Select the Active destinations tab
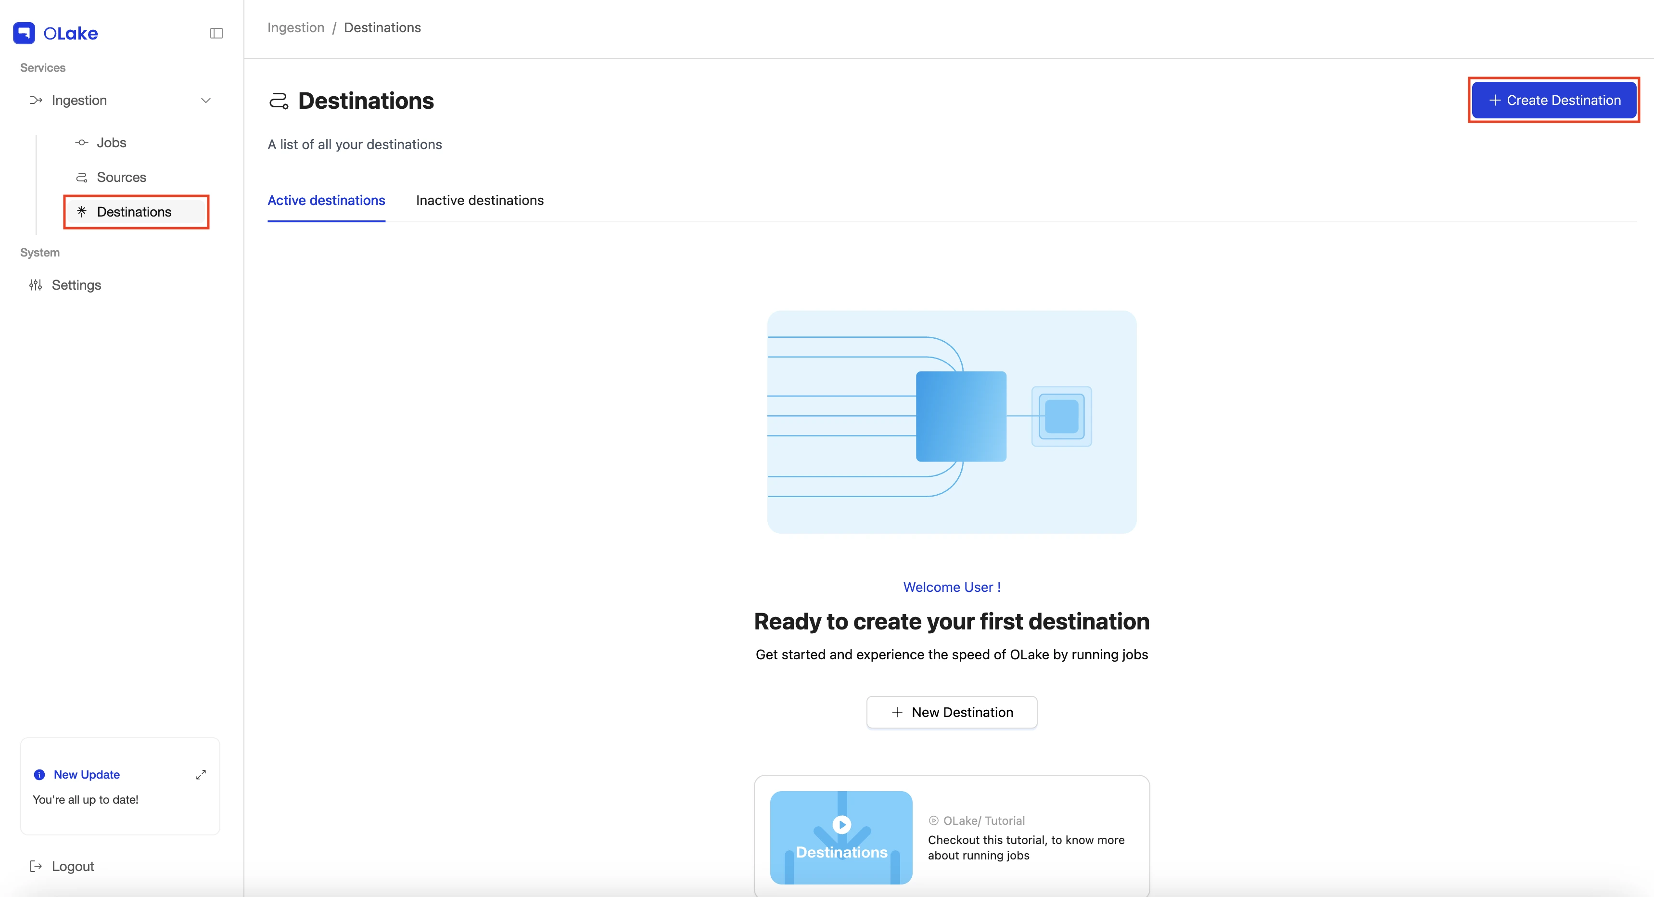 tap(326, 200)
